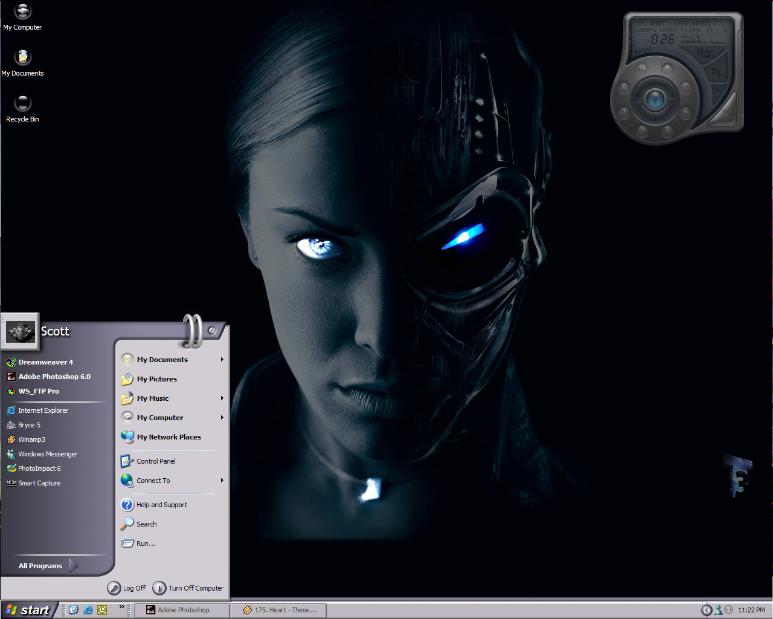Open Dreamweaver 4 from Start menu
The image size is (773, 619).
coord(45,362)
